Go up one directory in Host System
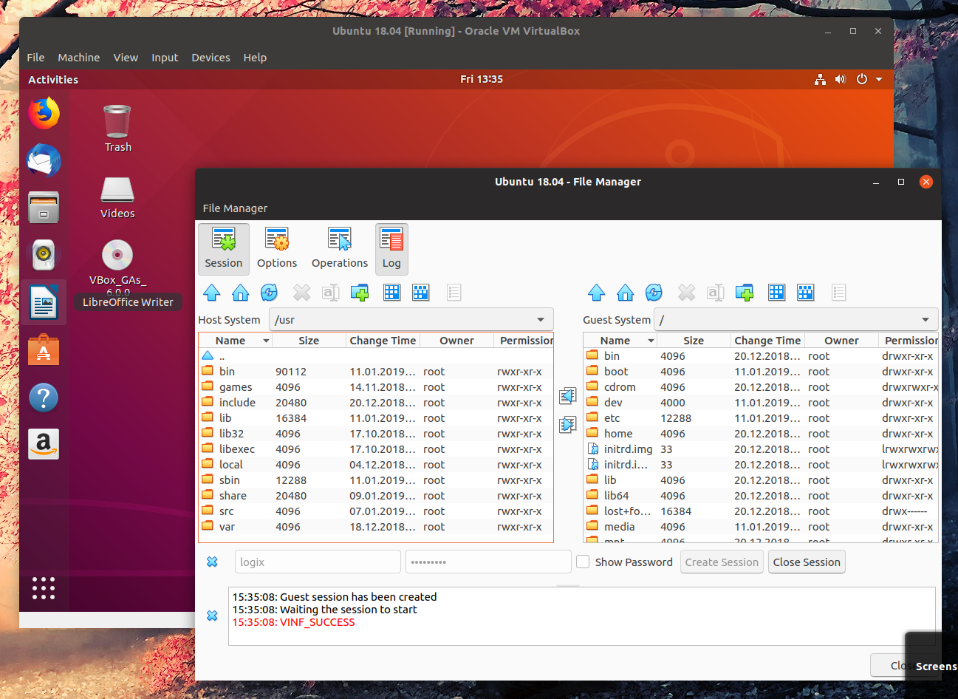Screen dimensions: 958x699 [212, 293]
